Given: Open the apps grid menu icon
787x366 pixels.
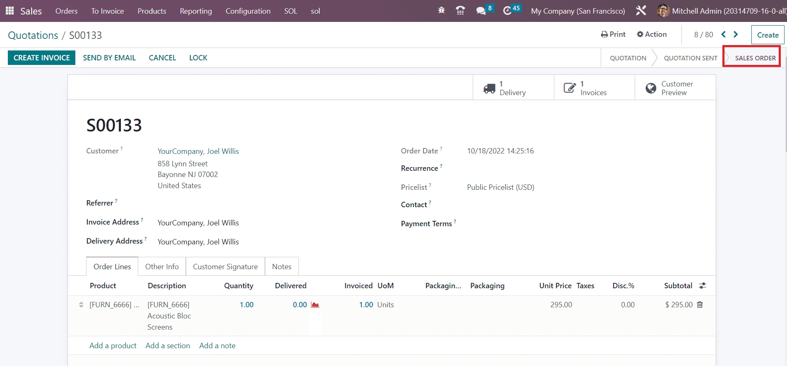Looking at the screenshot, I should point(10,11).
